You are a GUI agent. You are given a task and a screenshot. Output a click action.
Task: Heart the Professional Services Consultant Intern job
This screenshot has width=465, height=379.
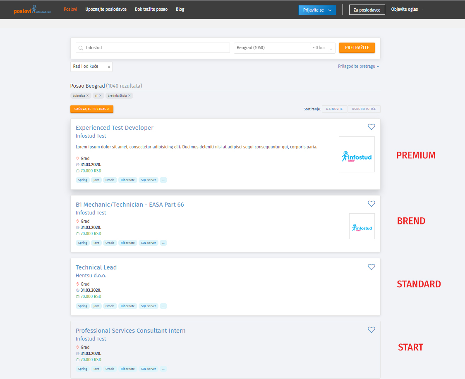point(371,329)
